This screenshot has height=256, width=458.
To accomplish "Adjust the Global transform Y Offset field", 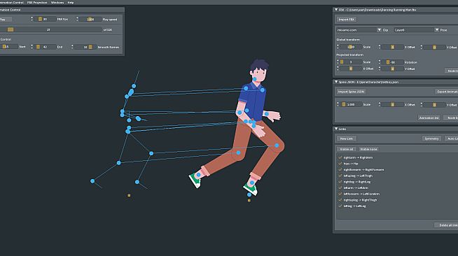I will [x=434, y=47].
